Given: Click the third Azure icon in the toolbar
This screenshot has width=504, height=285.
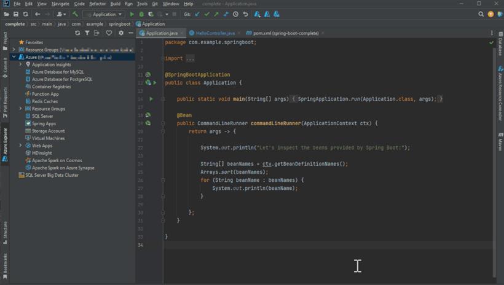Looking at the screenshot, I should [277, 14].
